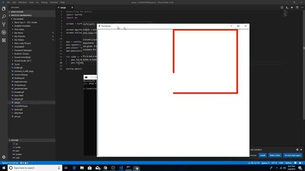Click the Select Linter button
Image resolution: width=305 pixels, height=171 pixels.
coord(274,155)
